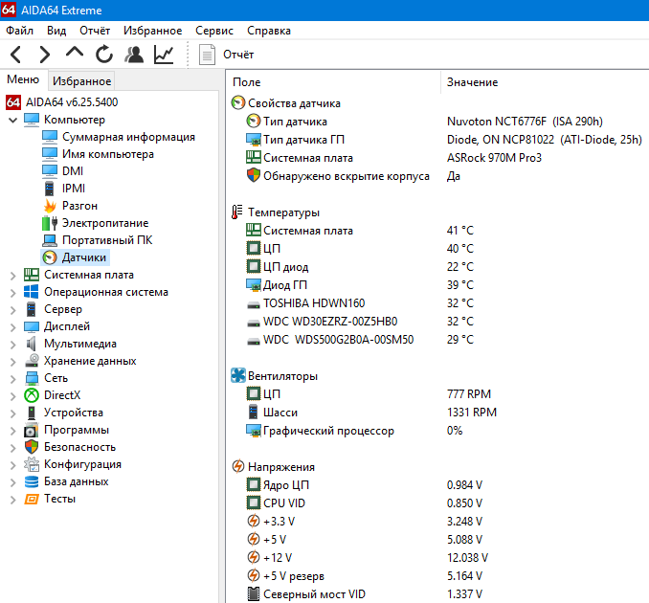Select Суммарная информация in the tree
The width and height of the screenshot is (649, 603).
(x=128, y=137)
